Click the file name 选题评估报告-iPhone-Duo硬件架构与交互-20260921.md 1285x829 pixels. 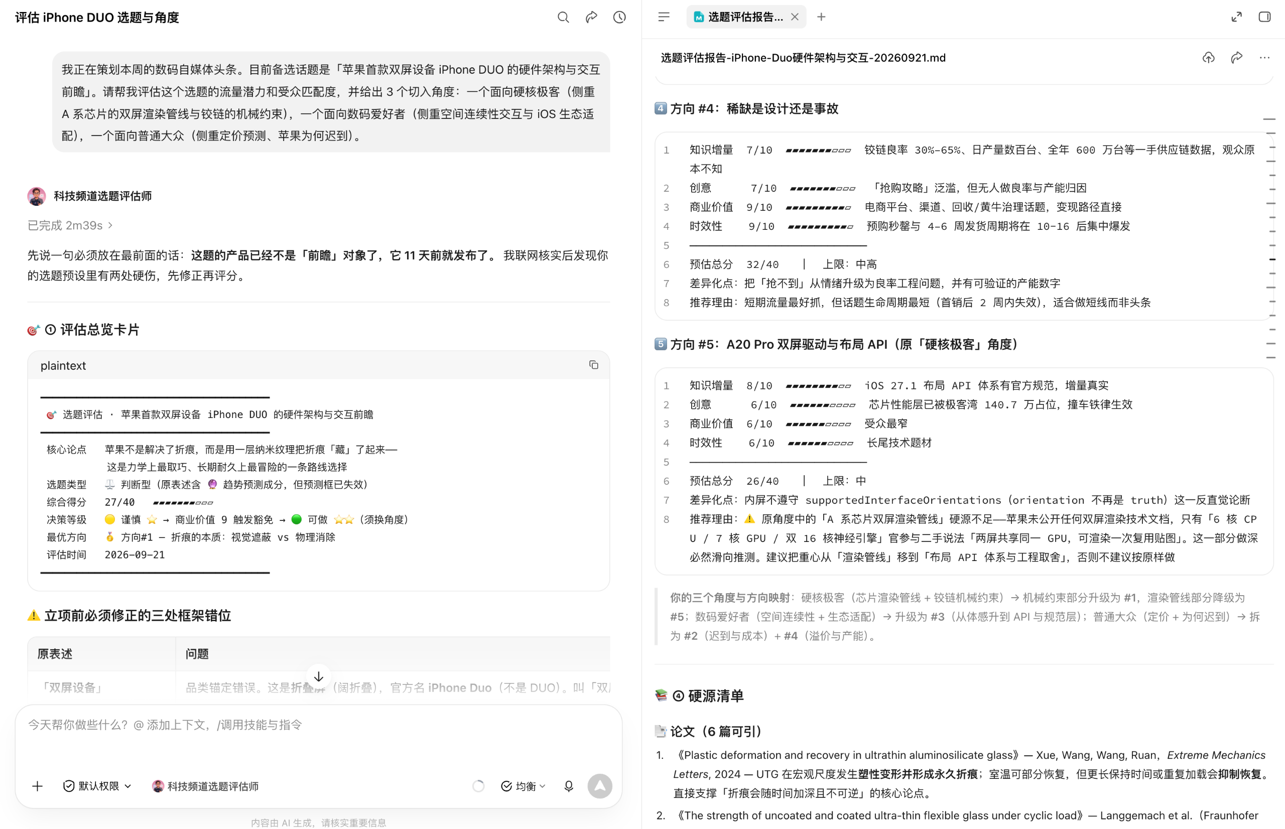click(803, 58)
